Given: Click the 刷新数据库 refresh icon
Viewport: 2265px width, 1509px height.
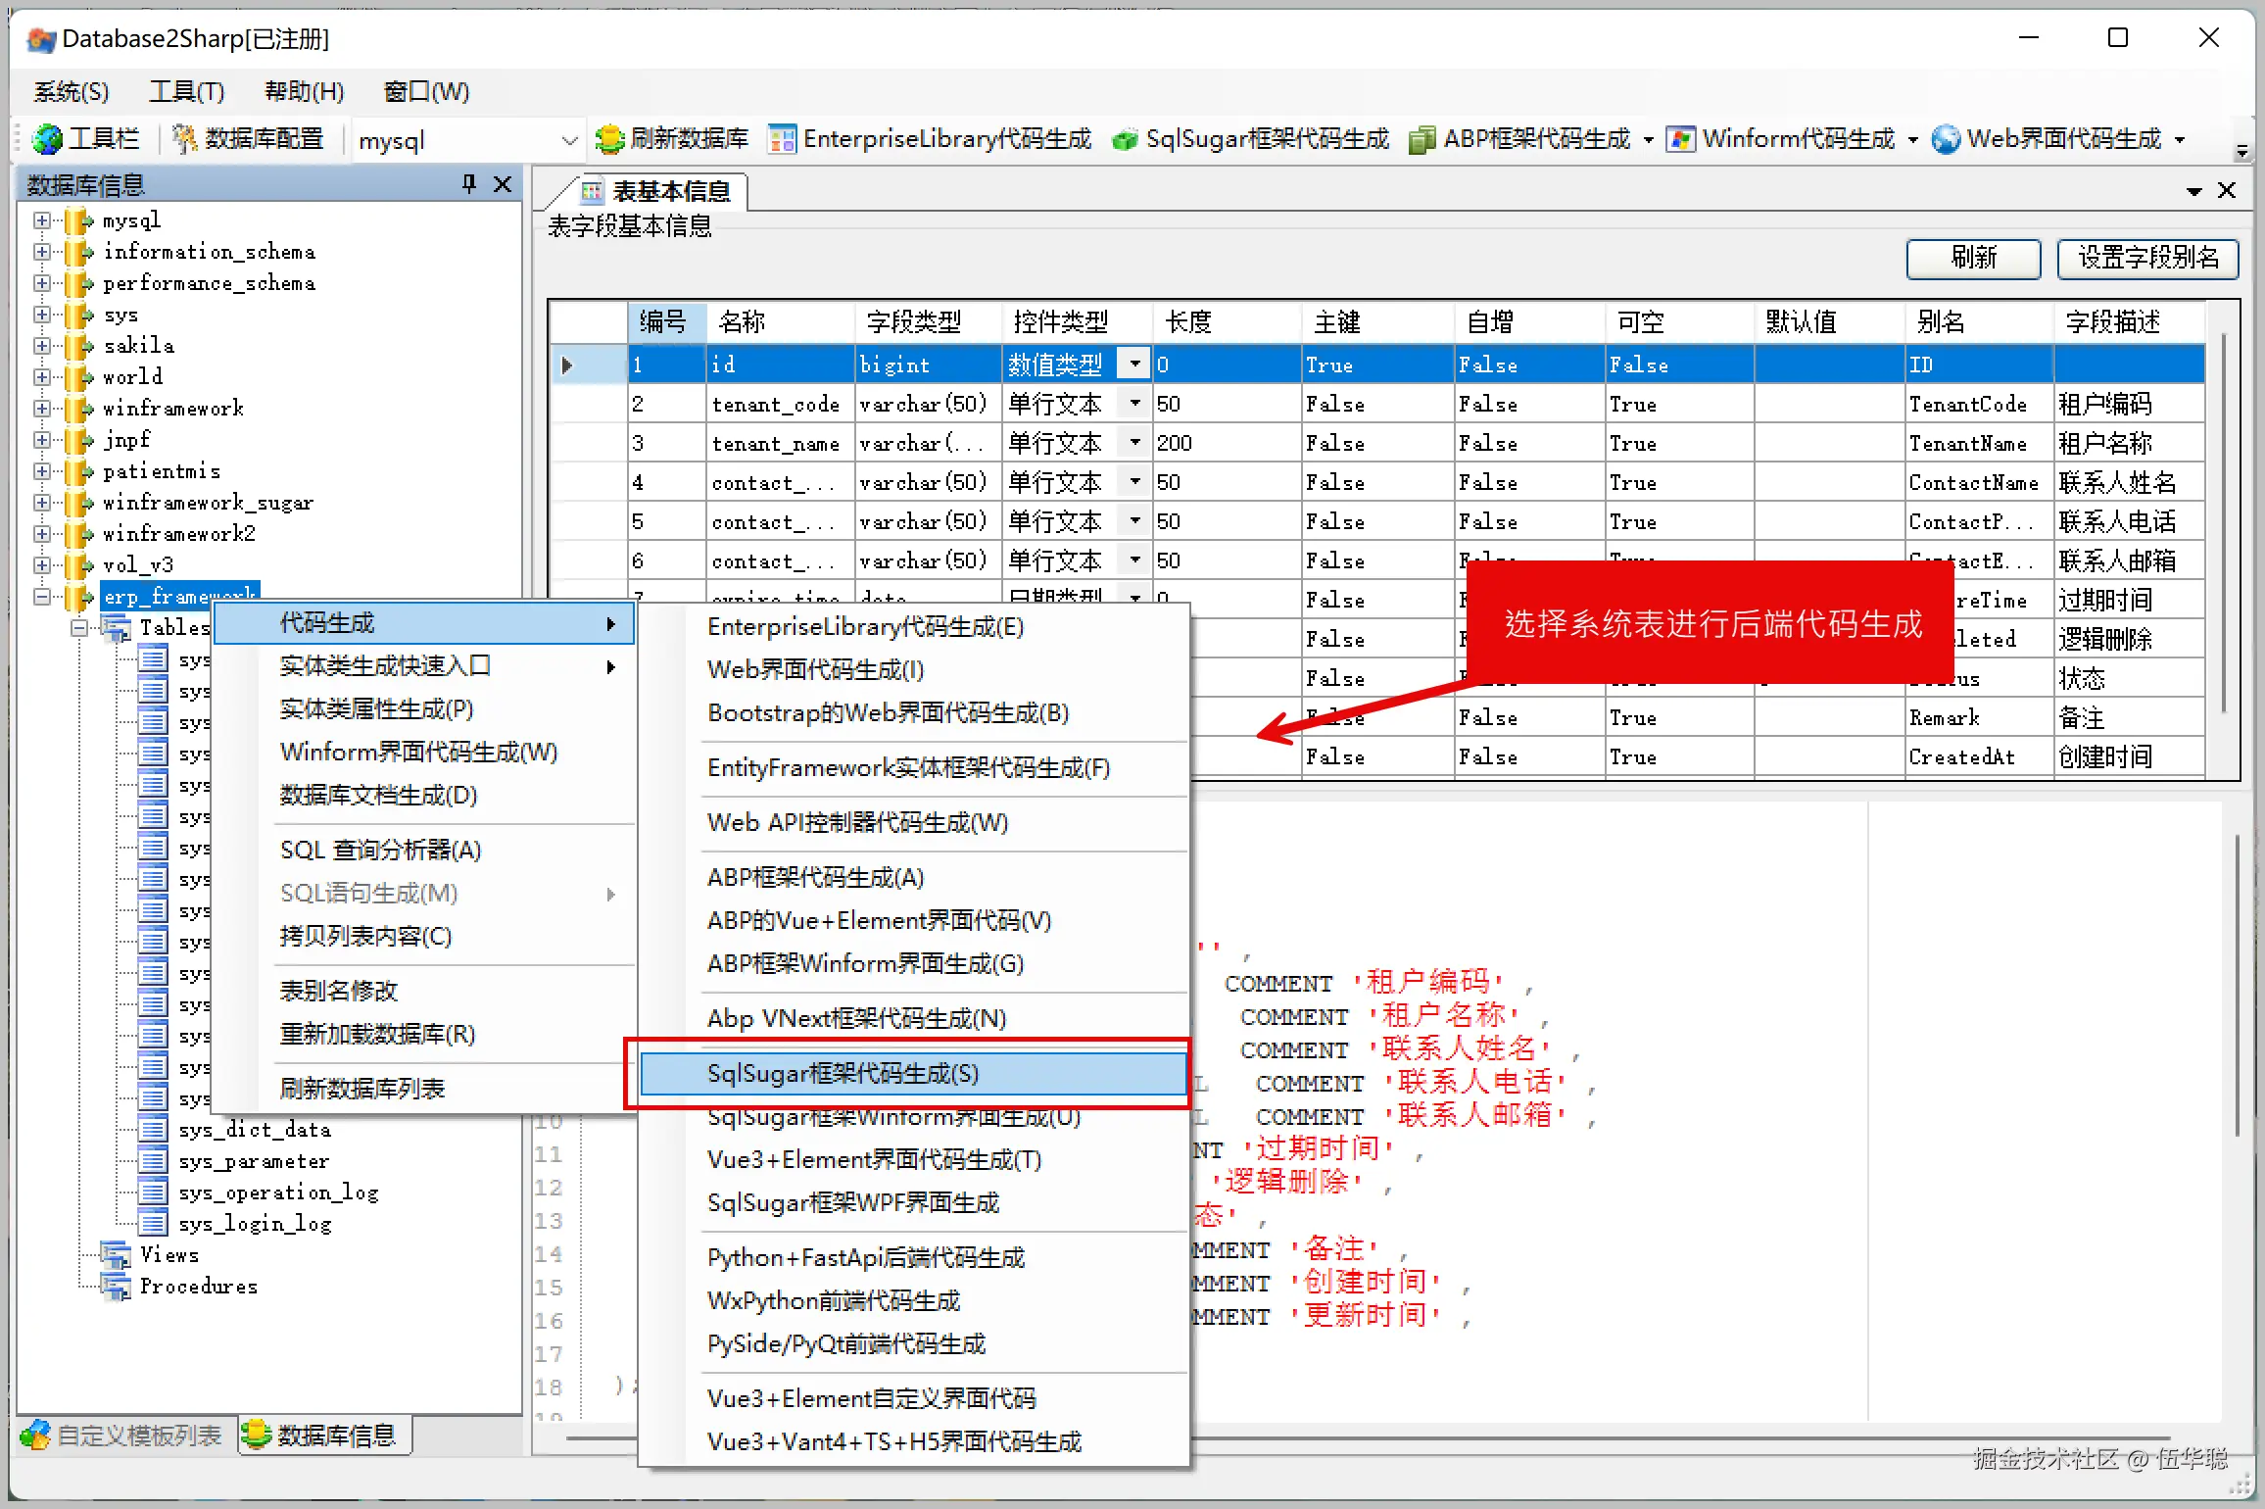Looking at the screenshot, I should 608,138.
